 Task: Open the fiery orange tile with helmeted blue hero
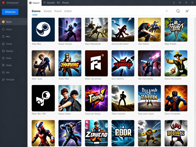[x=176, y=98]
